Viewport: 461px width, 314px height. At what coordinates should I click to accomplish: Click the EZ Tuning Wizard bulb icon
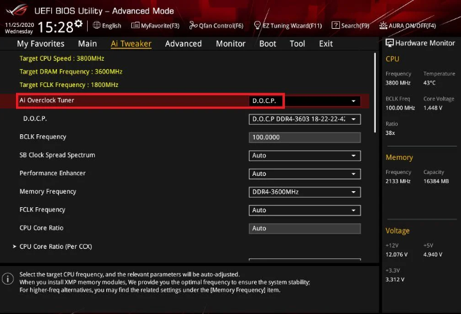[257, 26]
